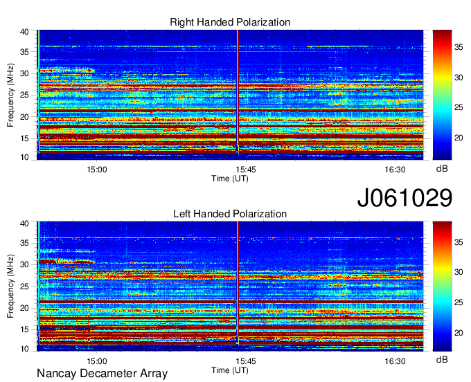The height and width of the screenshot is (382, 471).
Task: Click the 15:45 time tick of right-handed plot
Action: coord(246,170)
